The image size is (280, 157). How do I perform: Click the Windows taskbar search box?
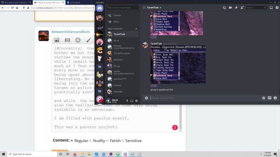(32, 154)
